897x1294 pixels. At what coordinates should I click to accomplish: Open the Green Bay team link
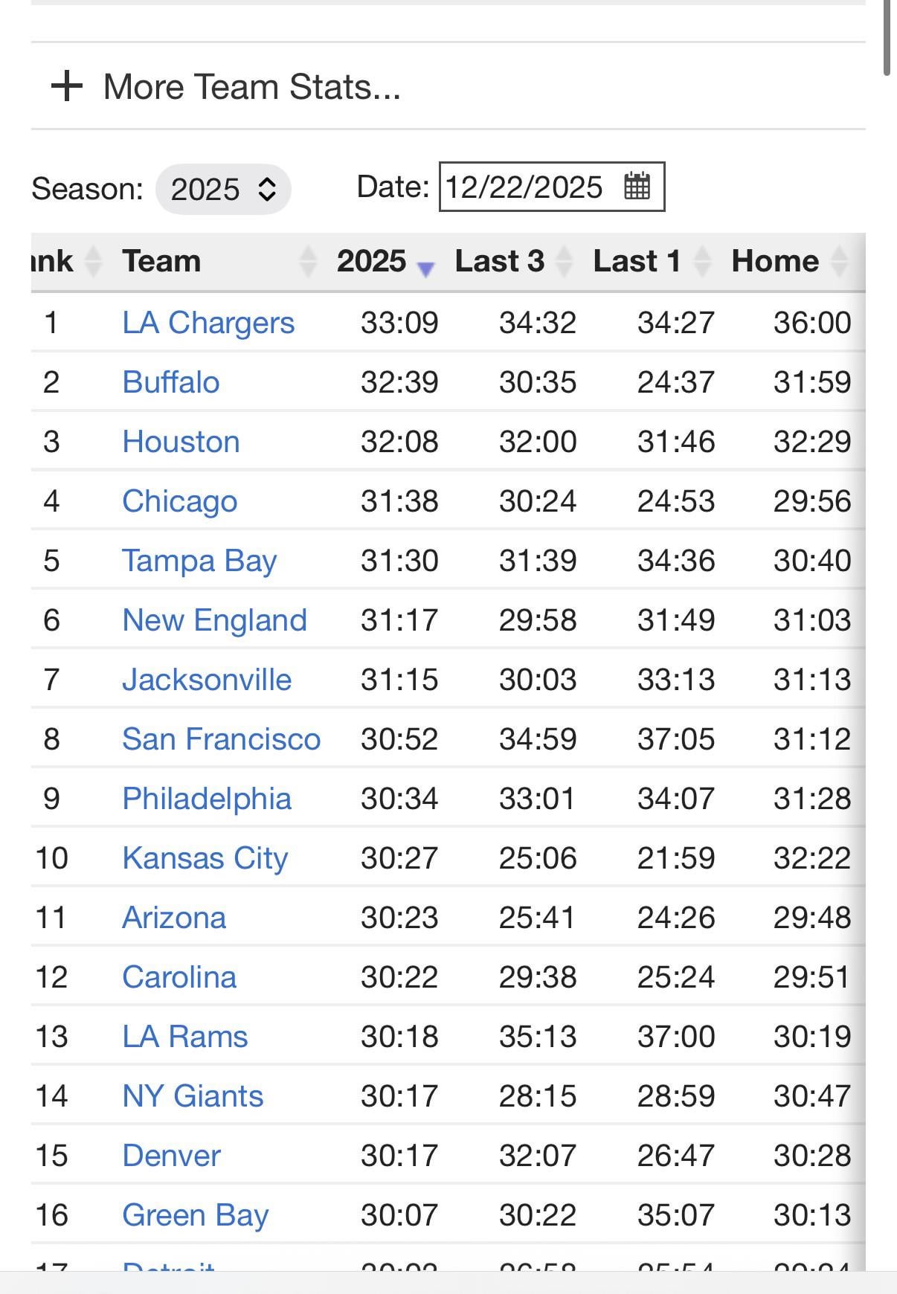195,1215
